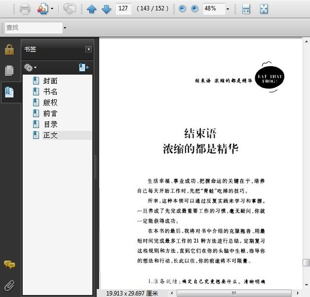Open the 查找 search options dropdown
This screenshot has width=310, height=297.
(x=65, y=27)
